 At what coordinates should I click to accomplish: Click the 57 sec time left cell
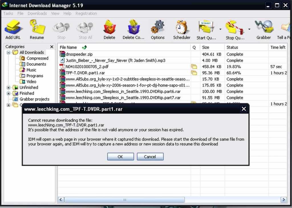pos(276,67)
